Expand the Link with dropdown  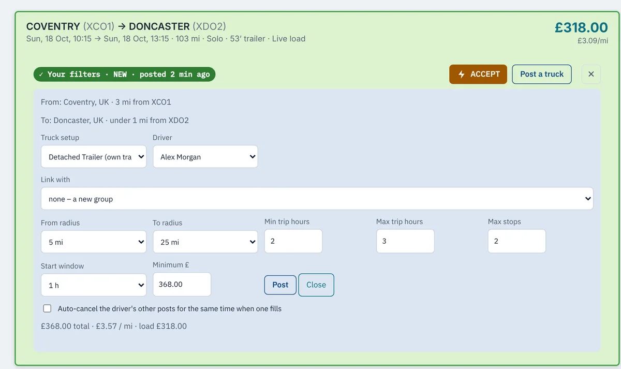(x=317, y=199)
